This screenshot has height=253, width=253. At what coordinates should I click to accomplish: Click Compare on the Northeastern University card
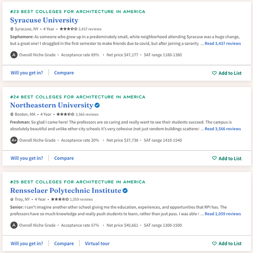click(x=64, y=158)
